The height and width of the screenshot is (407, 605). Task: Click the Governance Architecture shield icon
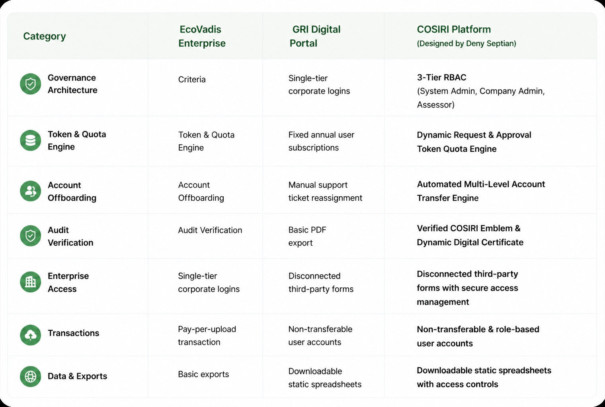[x=31, y=84]
